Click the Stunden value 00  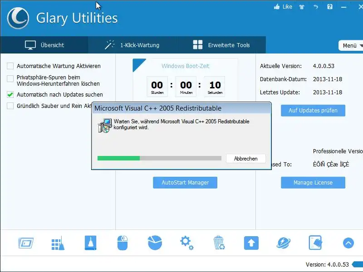click(x=157, y=85)
